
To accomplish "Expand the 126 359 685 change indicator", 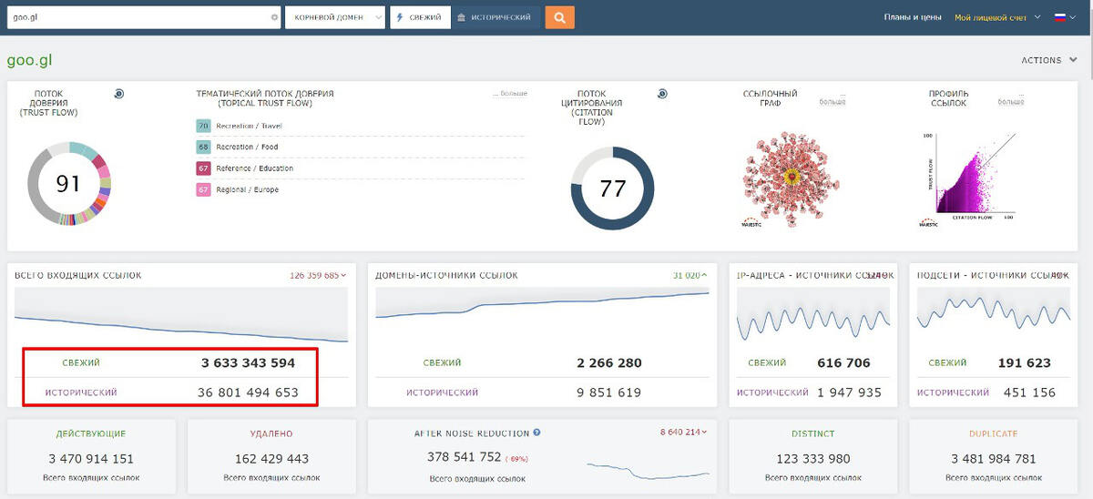I will point(318,275).
